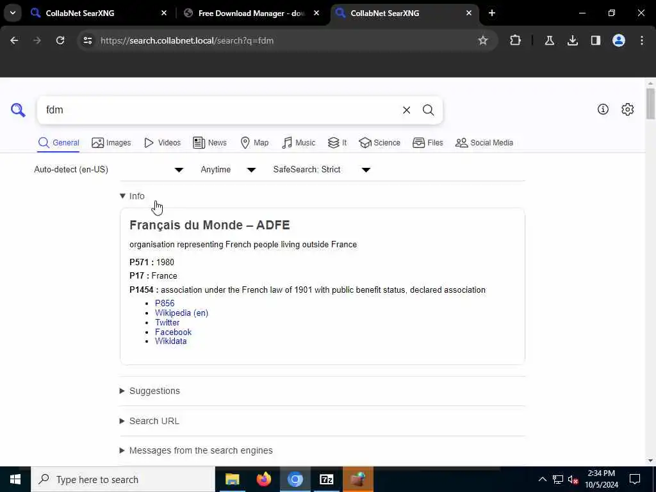
Task: Select the Videos search category
Action: coord(162,143)
